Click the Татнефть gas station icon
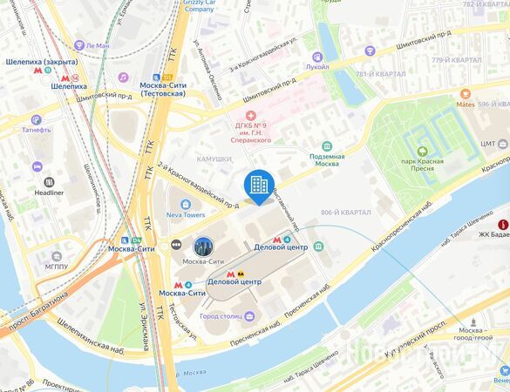Screen dimensions: 510x392 (x=37, y=119)
